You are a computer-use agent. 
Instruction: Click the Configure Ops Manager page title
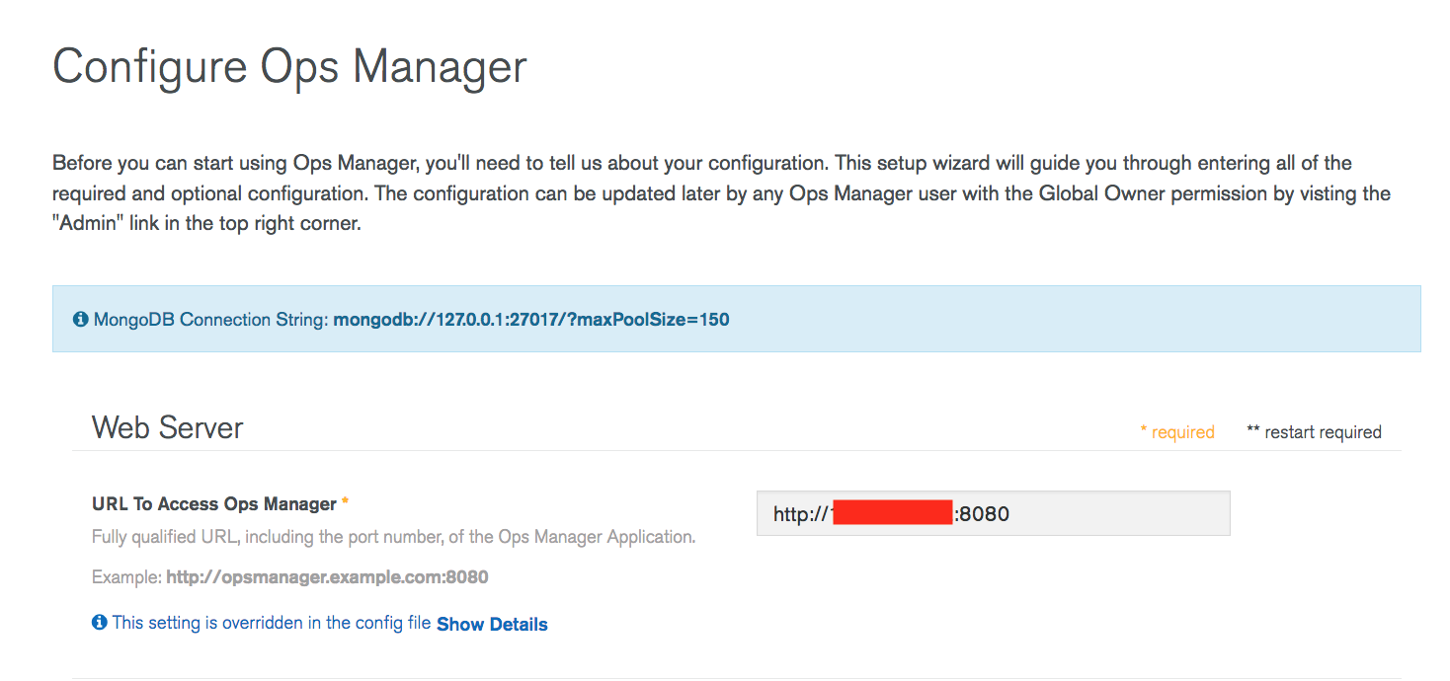pos(289,68)
